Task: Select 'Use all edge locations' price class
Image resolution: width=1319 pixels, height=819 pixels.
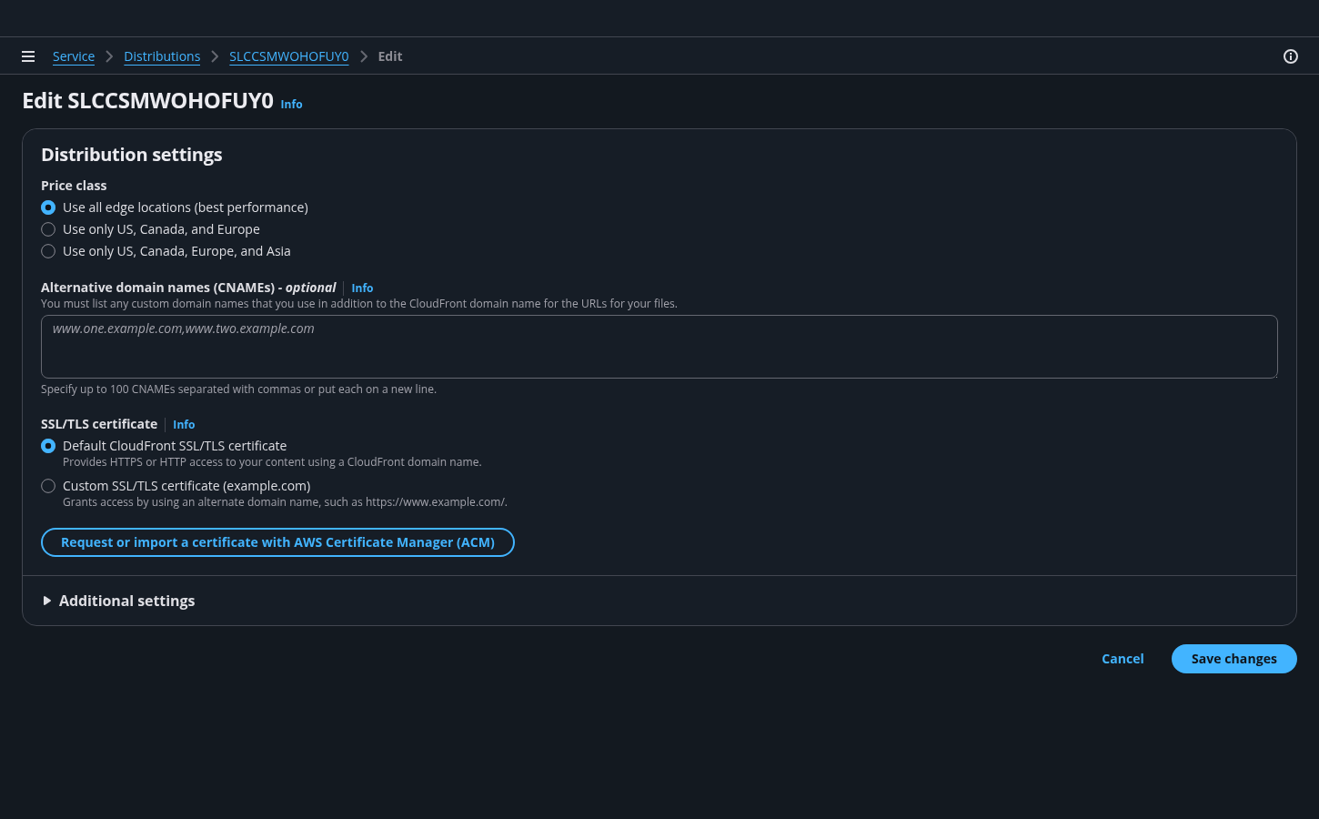Action: (x=48, y=207)
